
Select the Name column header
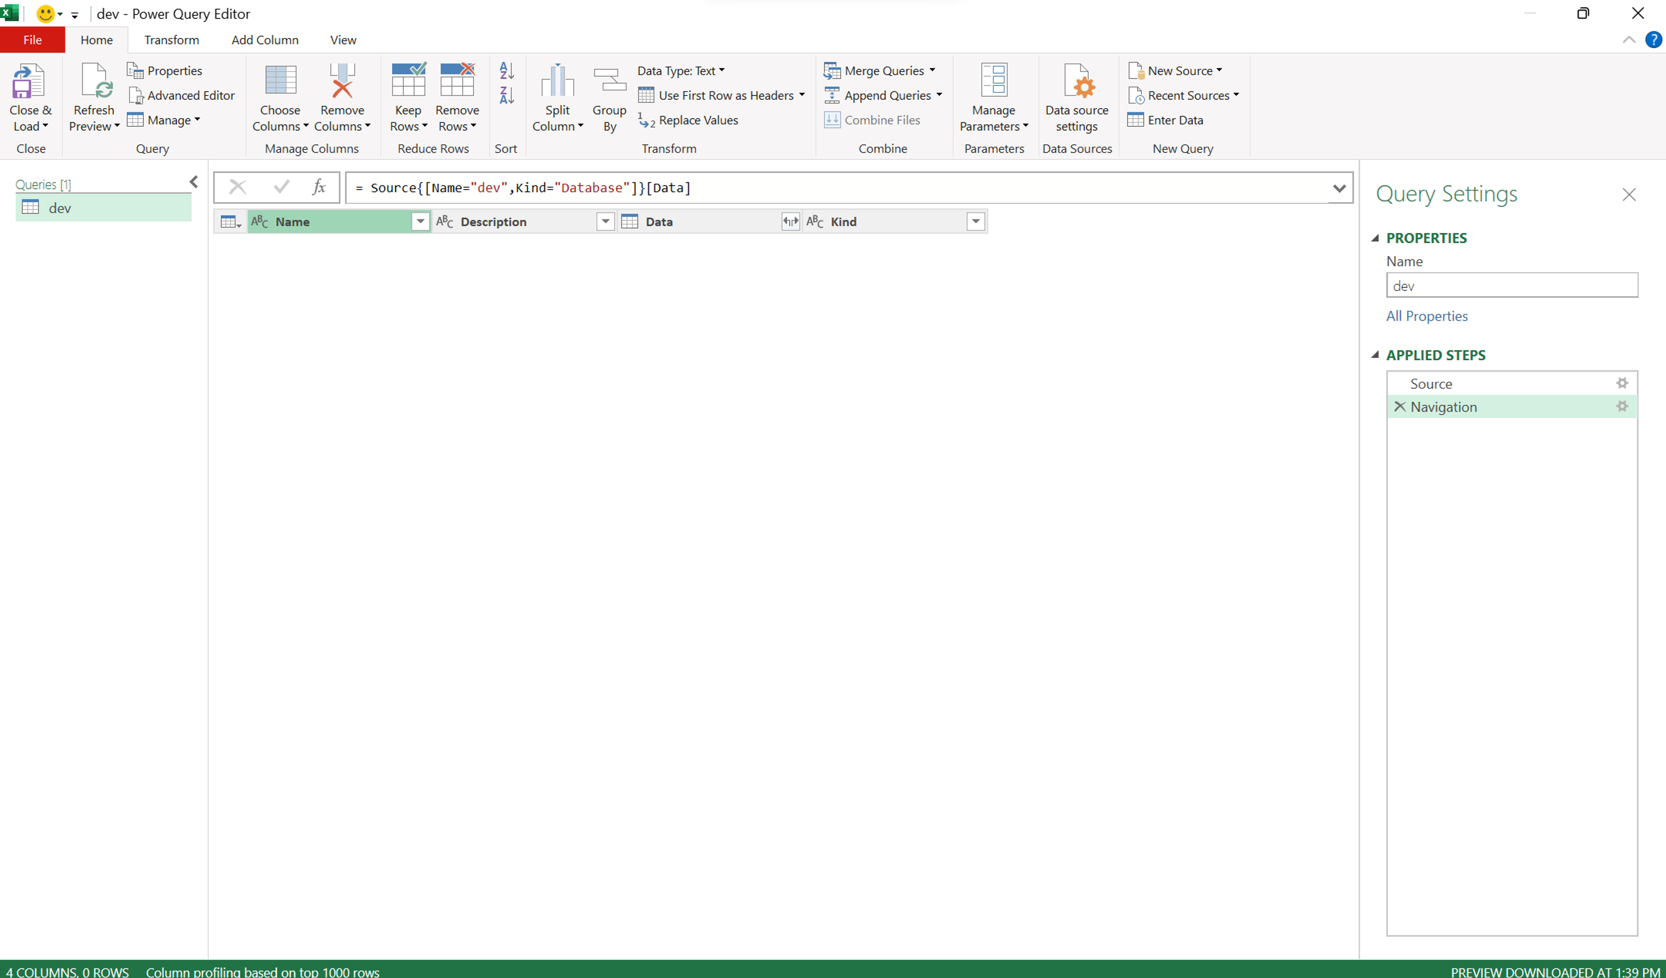tap(339, 222)
